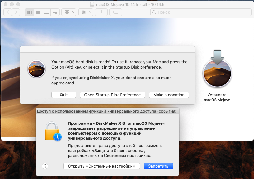The height and width of the screenshot is (179, 254).
Task: Open the Установка macOS Mojave installer icon
Action: [217, 69]
